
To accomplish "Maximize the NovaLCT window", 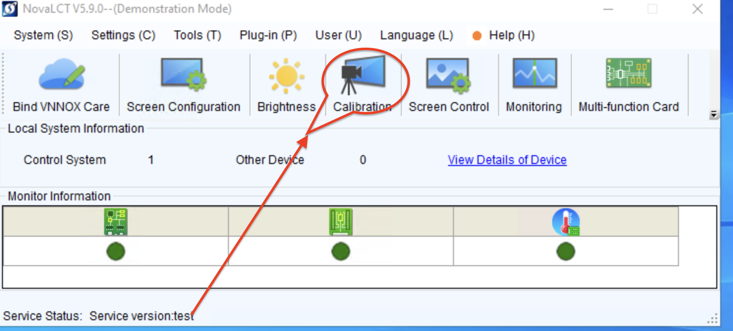I will point(652,9).
